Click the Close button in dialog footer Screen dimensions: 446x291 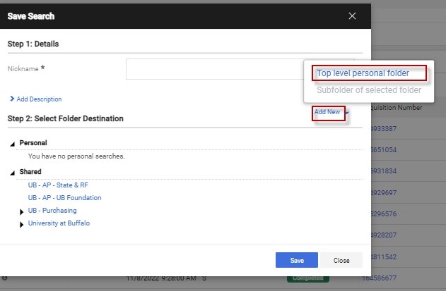click(x=341, y=260)
